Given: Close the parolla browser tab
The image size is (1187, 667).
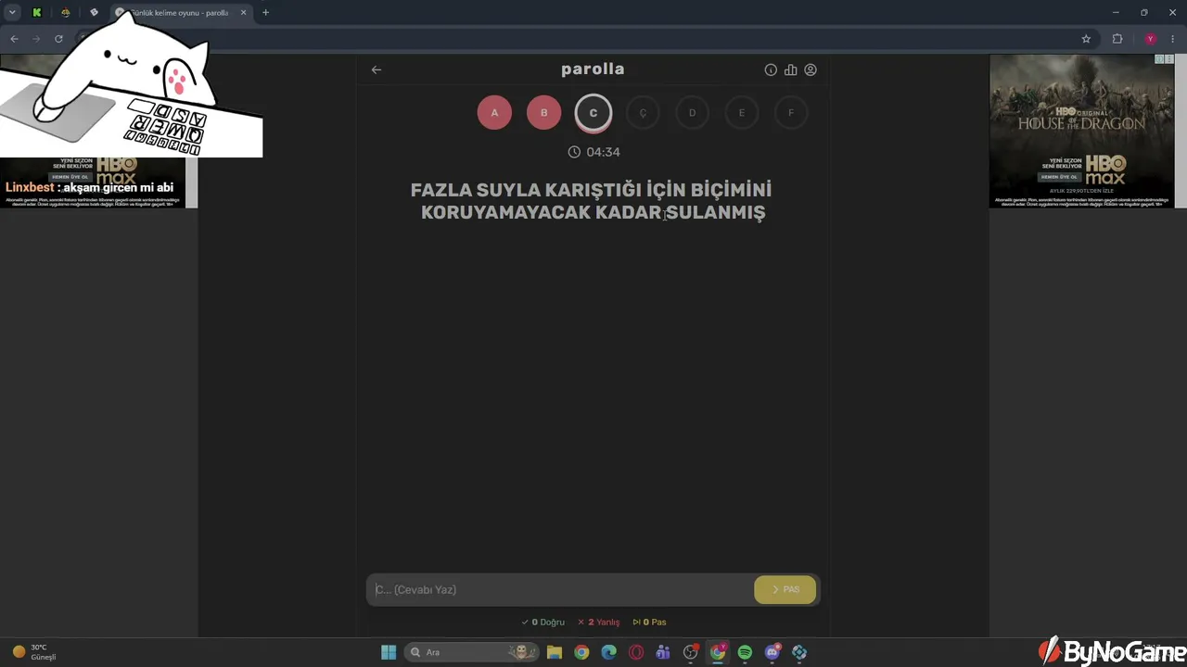Looking at the screenshot, I should click(244, 13).
